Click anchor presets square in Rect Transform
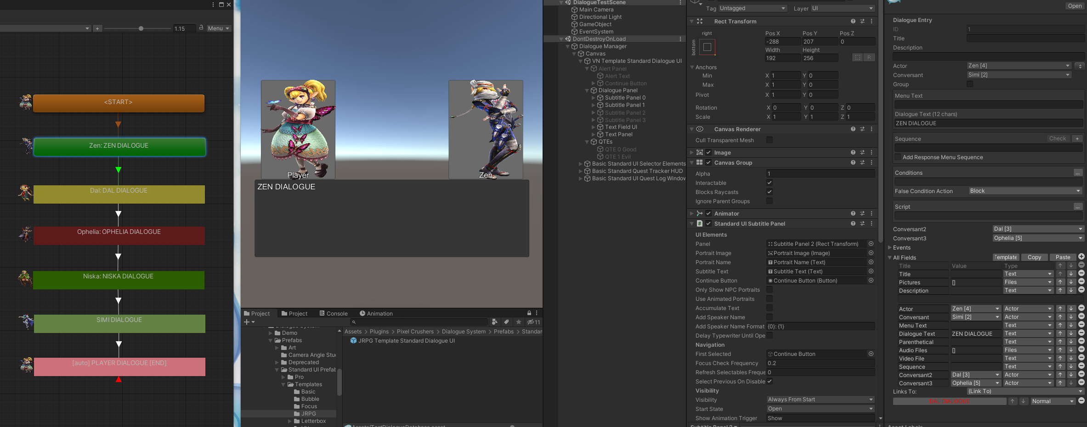The image size is (1087, 427). coord(707,47)
